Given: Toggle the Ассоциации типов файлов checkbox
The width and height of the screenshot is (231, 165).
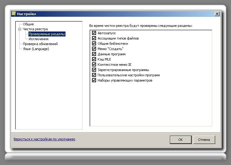Looking at the screenshot, I should pyautogui.click(x=94, y=38).
